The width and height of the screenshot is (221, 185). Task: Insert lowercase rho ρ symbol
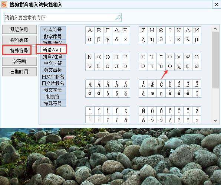[x=125, y=66]
